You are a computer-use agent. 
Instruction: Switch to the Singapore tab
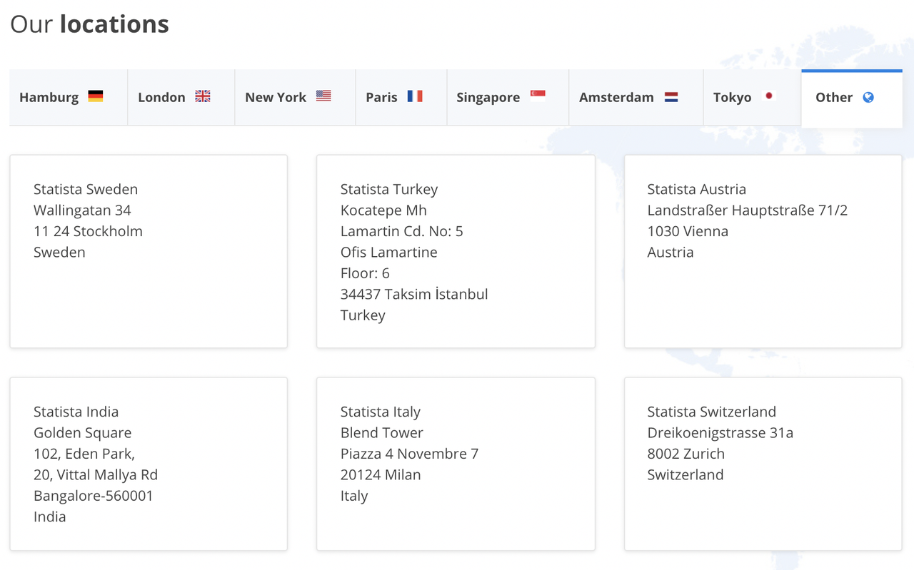508,98
